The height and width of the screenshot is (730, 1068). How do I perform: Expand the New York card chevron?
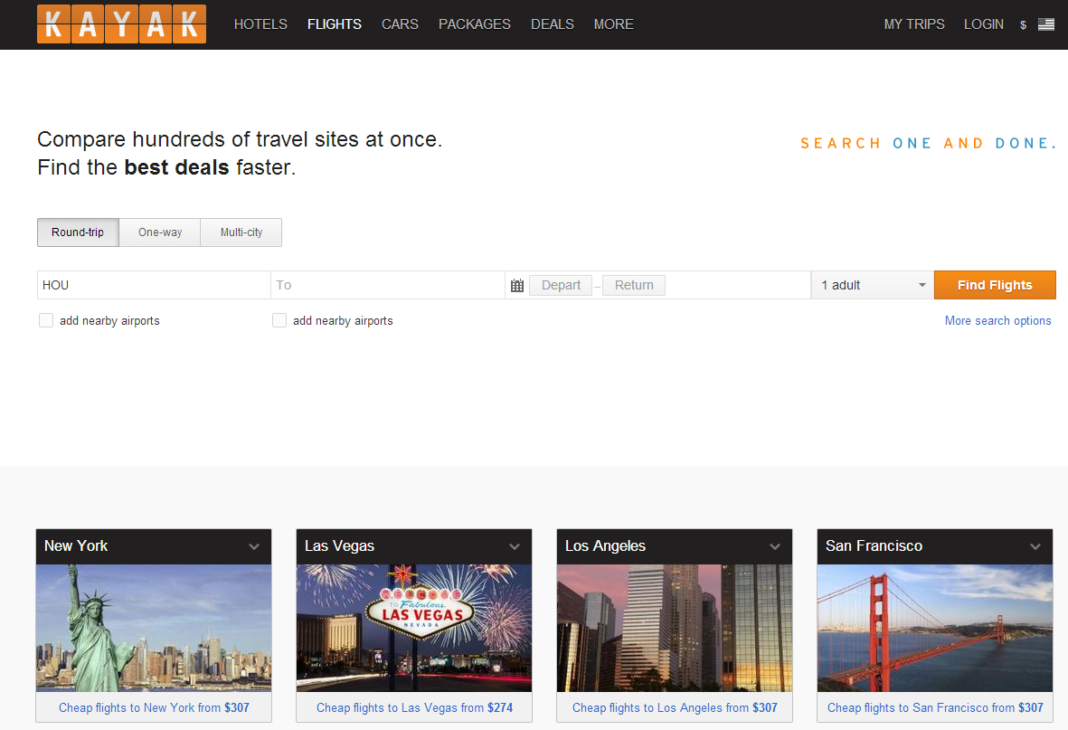click(254, 546)
